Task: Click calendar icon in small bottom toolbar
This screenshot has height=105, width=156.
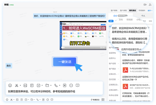Action: point(26,100)
